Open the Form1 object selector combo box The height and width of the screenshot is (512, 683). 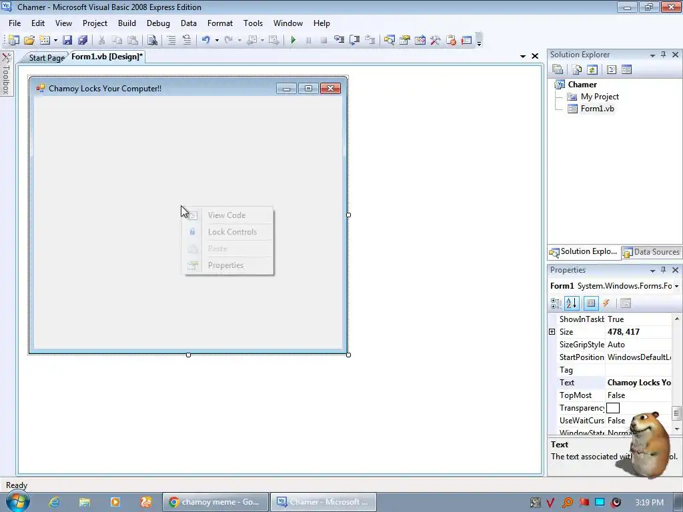pos(614,286)
